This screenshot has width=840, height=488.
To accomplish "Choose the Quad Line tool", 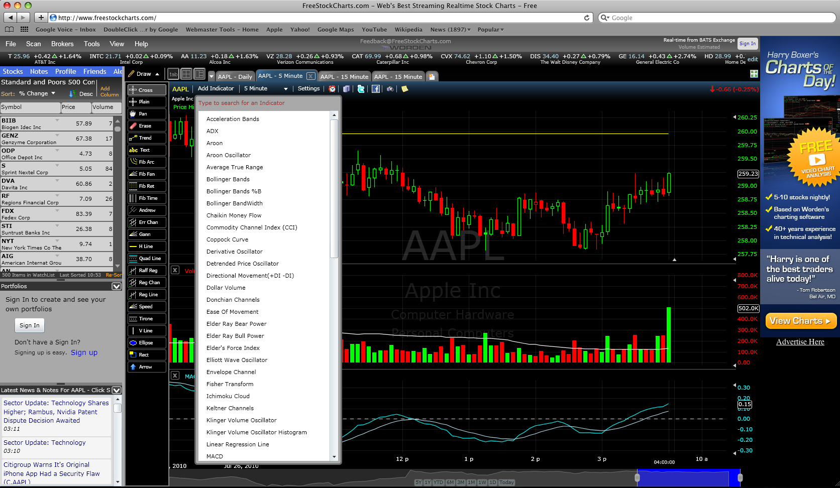I will click(x=147, y=259).
